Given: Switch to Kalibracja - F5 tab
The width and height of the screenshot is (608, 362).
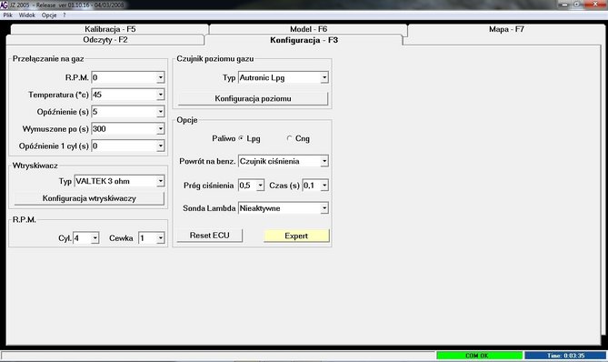Looking at the screenshot, I should pos(110,29).
